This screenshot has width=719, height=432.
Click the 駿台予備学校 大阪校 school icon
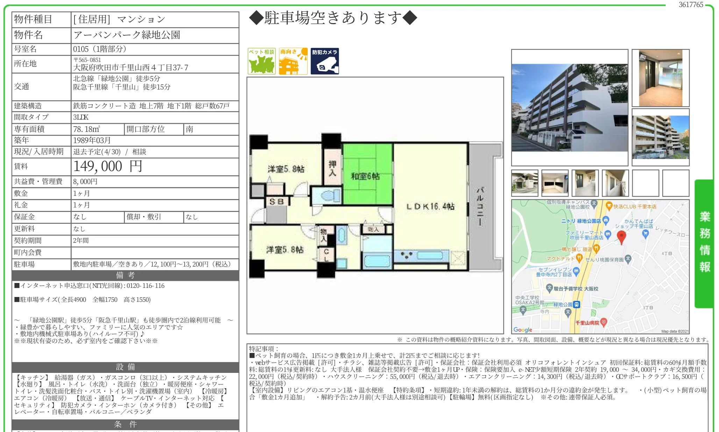[x=549, y=287]
